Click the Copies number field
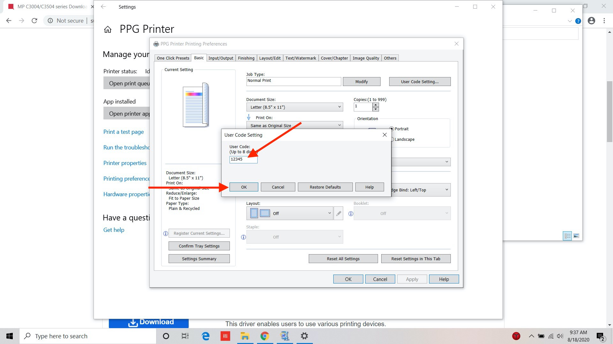613x344 pixels. 363,107
